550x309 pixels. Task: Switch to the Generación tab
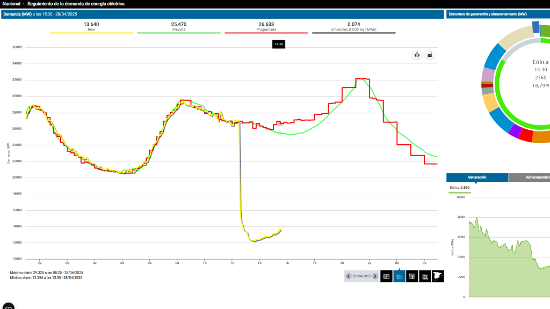(477, 177)
